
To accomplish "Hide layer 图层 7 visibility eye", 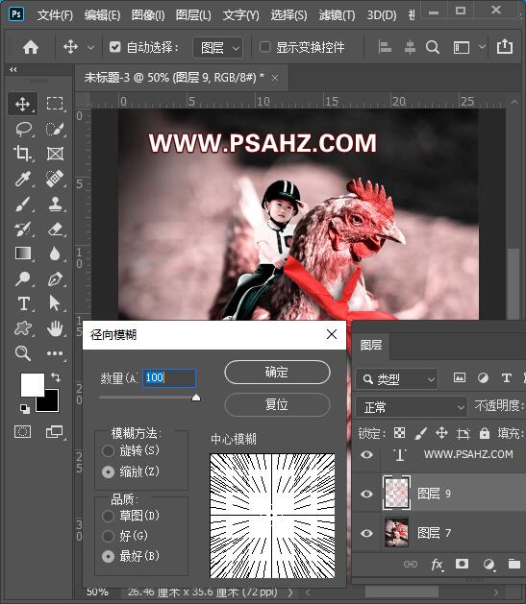I will pos(366,533).
